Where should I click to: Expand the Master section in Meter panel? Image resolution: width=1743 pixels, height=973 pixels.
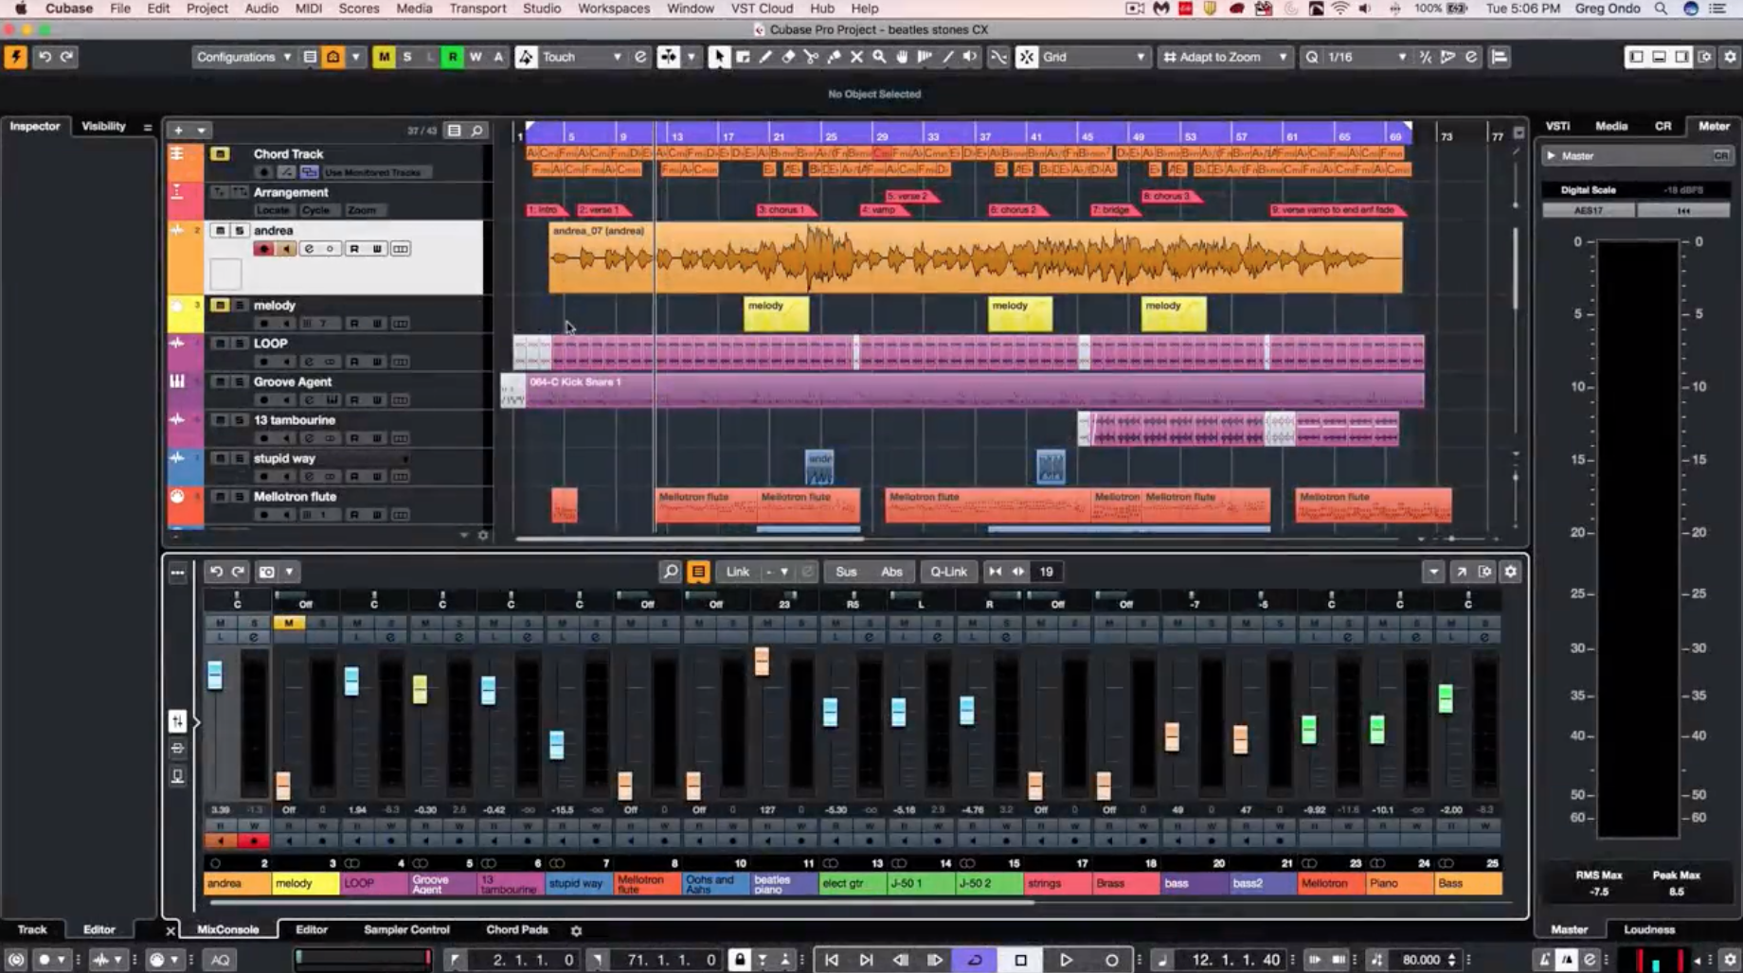[x=1552, y=156]
